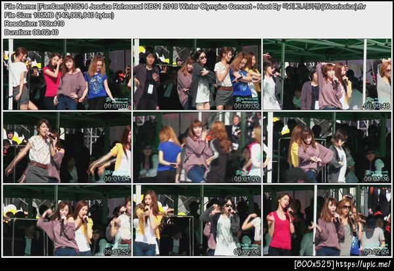Click the Resolution: 730x410 text
Screen dimensions: 394x271
(34, 24)
